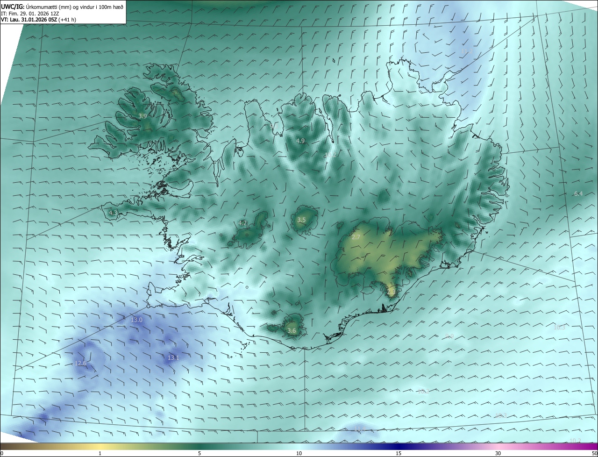Click the 4.2 value label on the map
Screen dimensions: 598x457
point(242,223)
